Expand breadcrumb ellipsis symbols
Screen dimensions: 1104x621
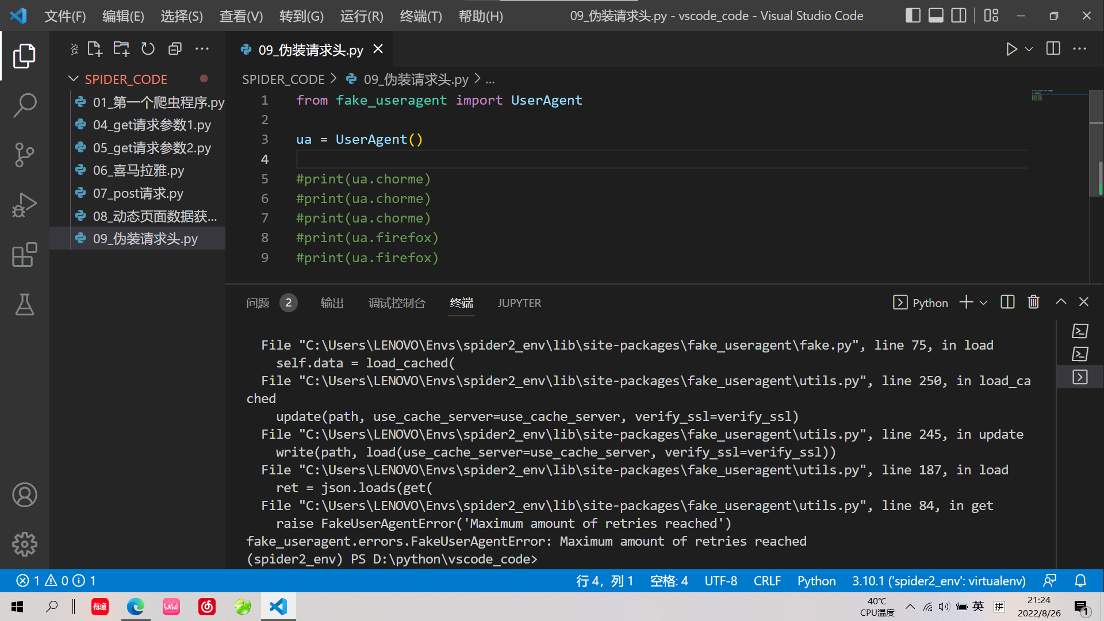pyautogui.click(x=490, y=79)
